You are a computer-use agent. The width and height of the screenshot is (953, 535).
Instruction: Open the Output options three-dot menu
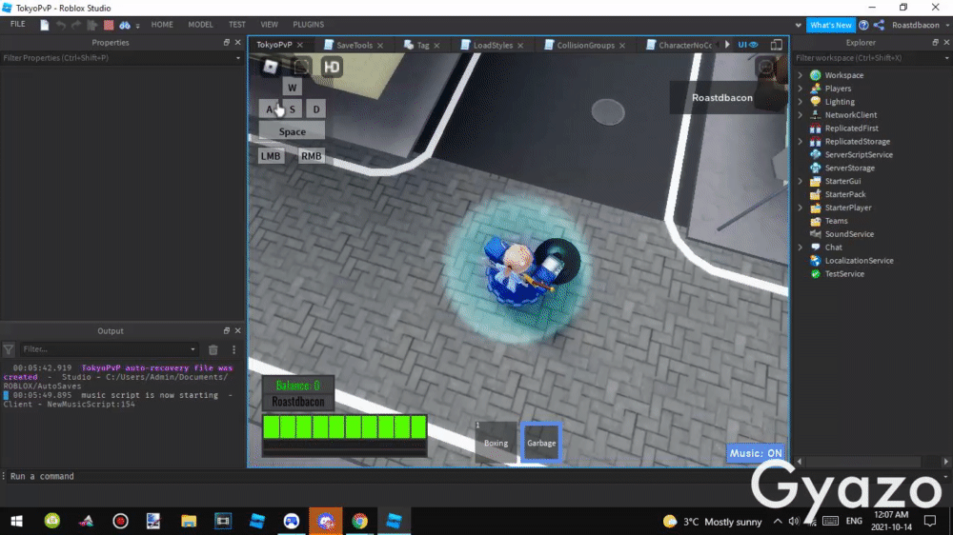coord(234,349)
